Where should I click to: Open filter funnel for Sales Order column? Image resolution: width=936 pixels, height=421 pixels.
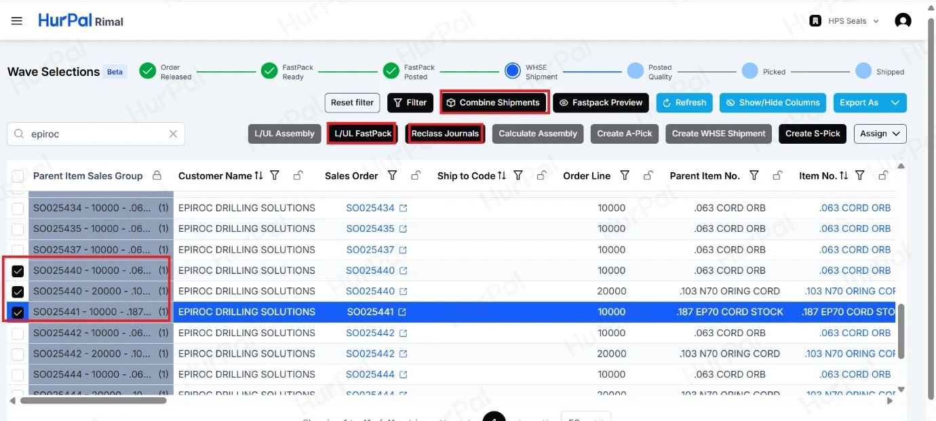(x=392, y=176)
